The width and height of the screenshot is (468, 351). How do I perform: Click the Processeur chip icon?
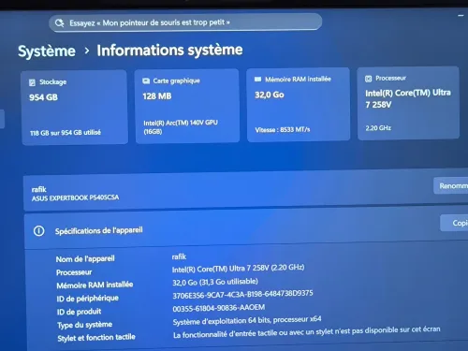click(x=369, y=79)
